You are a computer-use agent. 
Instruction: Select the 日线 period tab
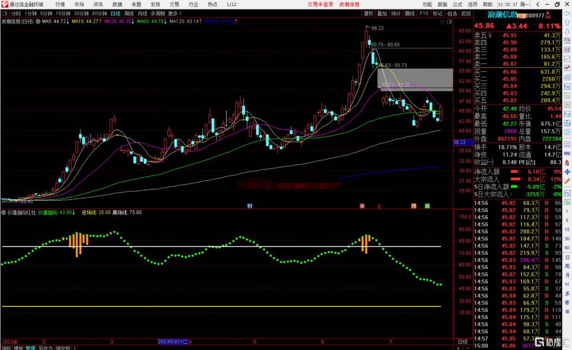pyautogui.click(x=115, y=13)
